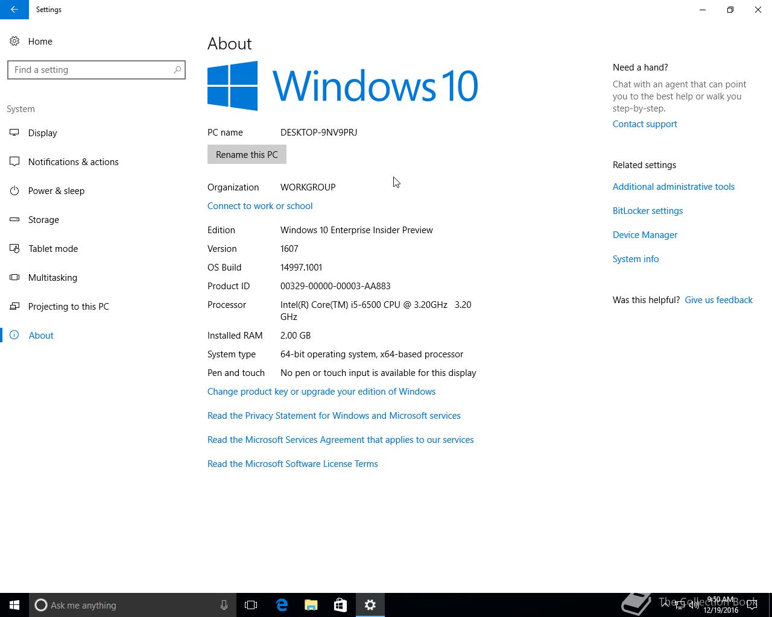Viewport: 772px width, 617px height.
Task: Select Edition Windows 10 Enterprise Insider Preview
Action: [x=356, y=230]
